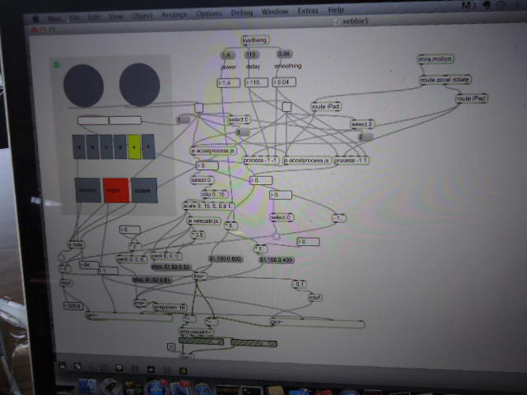Image resolution: width=527 pixels, height=395 pixels.
Task: Click the grey octave button right of red
Action: click(144, 190)
